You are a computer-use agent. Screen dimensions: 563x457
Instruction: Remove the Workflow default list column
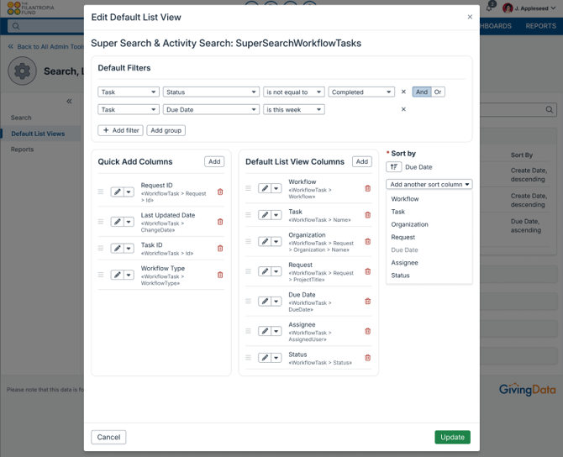[368, 188]
